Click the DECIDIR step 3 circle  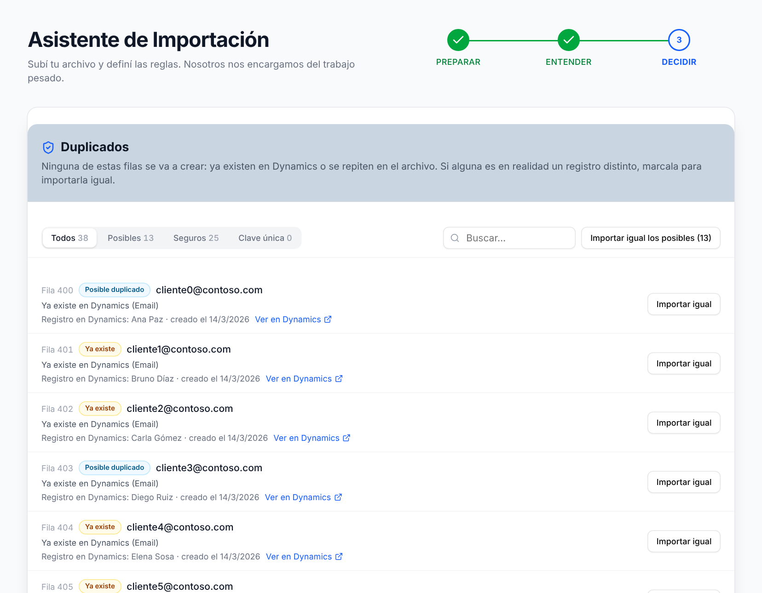click(679, 40)
